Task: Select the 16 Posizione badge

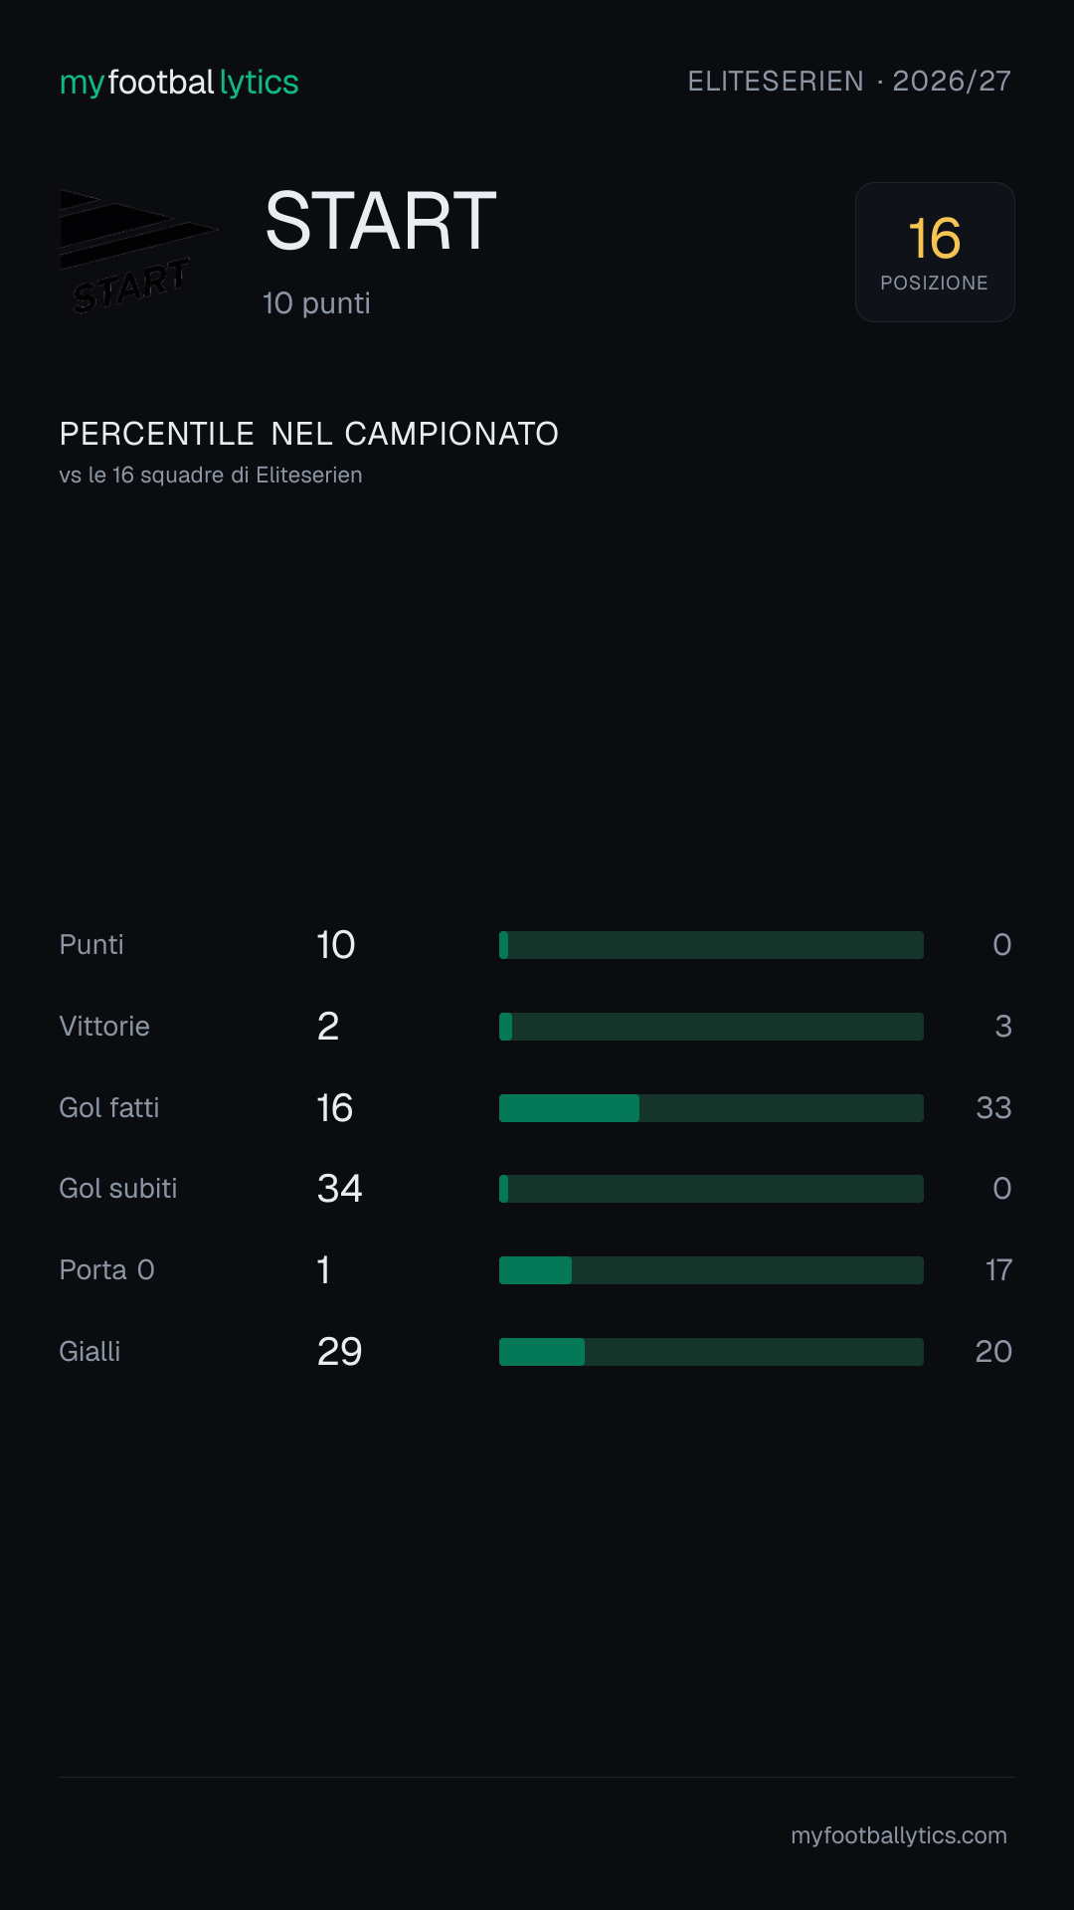Action: tap(935, 252)
